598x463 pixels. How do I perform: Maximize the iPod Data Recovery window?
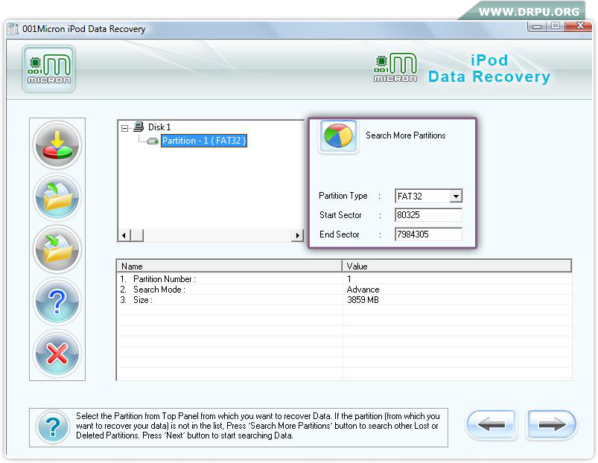pos(556,25)
